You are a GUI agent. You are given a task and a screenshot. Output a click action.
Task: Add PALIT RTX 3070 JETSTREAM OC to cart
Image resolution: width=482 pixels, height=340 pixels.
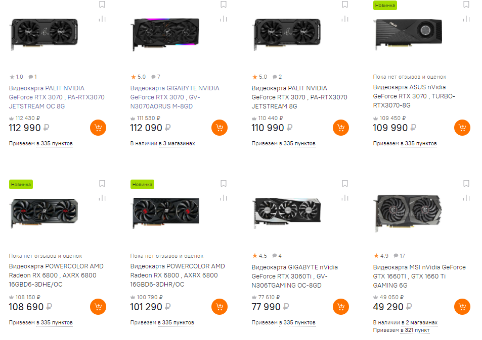click(x=98, y=128)
